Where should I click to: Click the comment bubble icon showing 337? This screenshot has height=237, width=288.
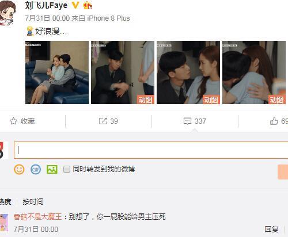pos(187,121)
